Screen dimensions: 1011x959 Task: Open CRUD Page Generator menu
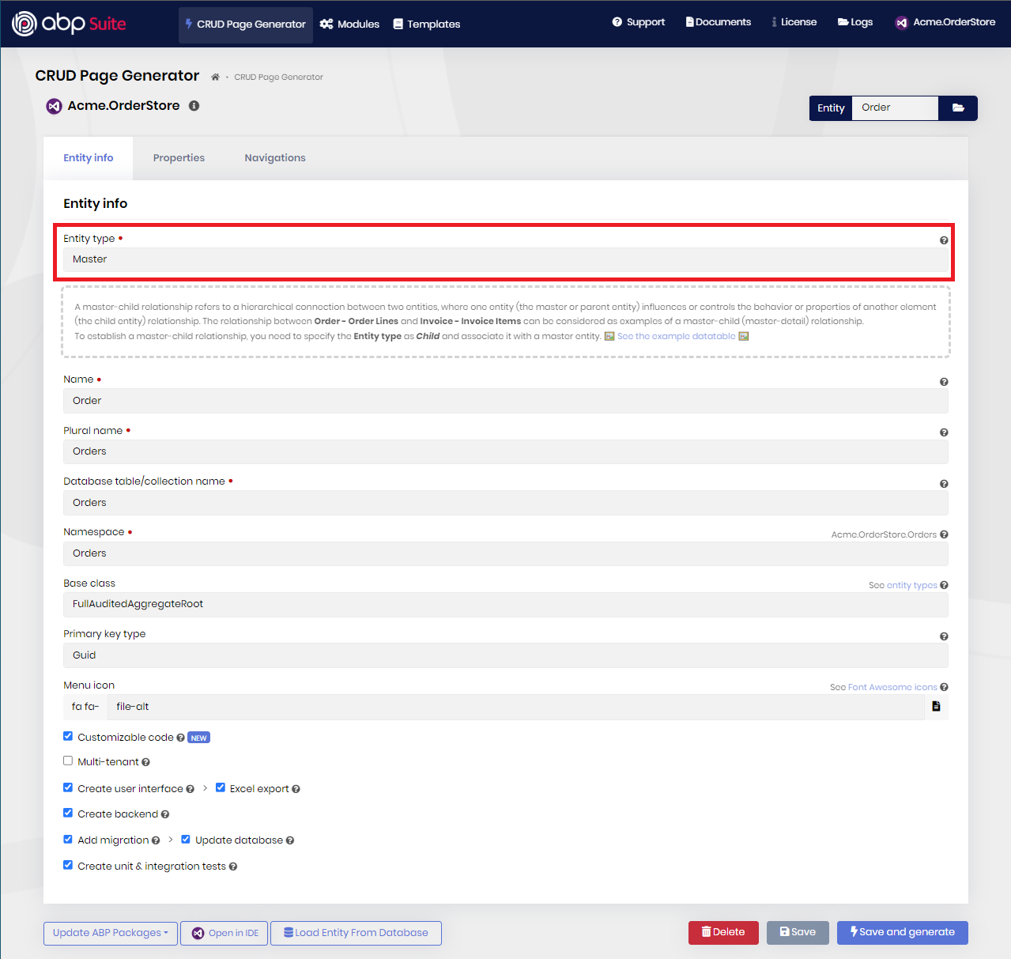coord(246,25)
